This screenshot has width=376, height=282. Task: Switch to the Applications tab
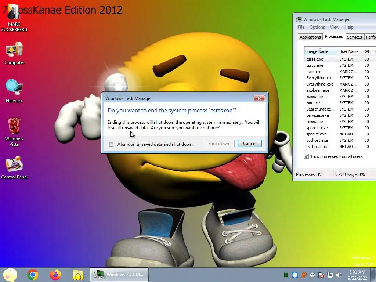(x=310, y=37)
